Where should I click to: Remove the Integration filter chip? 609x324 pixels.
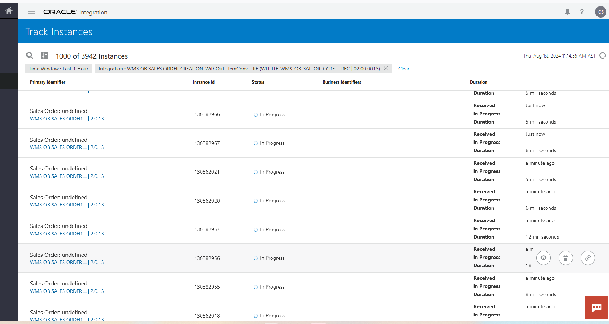tap(386, 68)
